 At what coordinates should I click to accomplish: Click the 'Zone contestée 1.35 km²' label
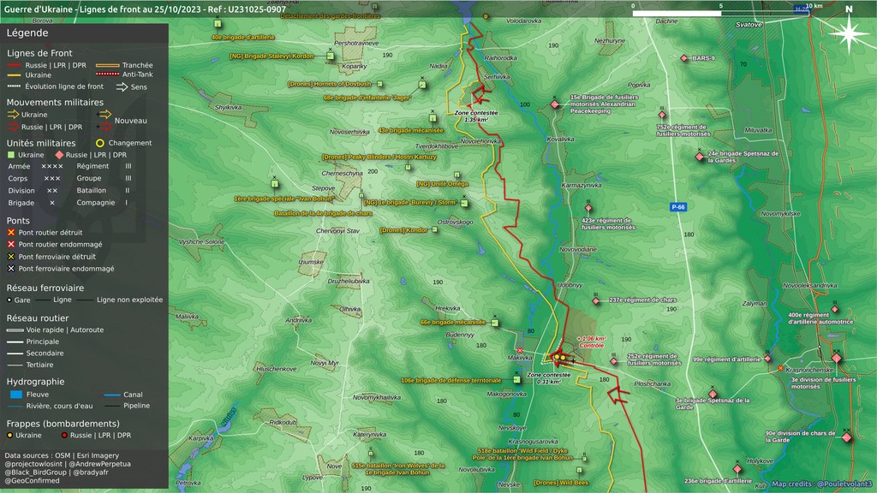[x=476, y=116]
